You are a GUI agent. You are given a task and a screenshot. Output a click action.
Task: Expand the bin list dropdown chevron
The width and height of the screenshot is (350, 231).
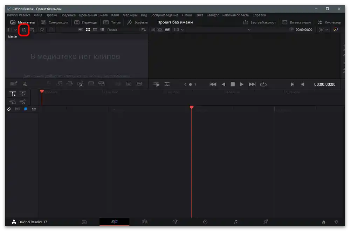pos(16,30)
